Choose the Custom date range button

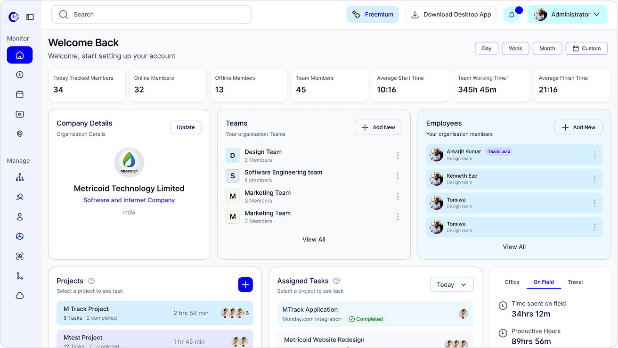(x=586, y=49)
